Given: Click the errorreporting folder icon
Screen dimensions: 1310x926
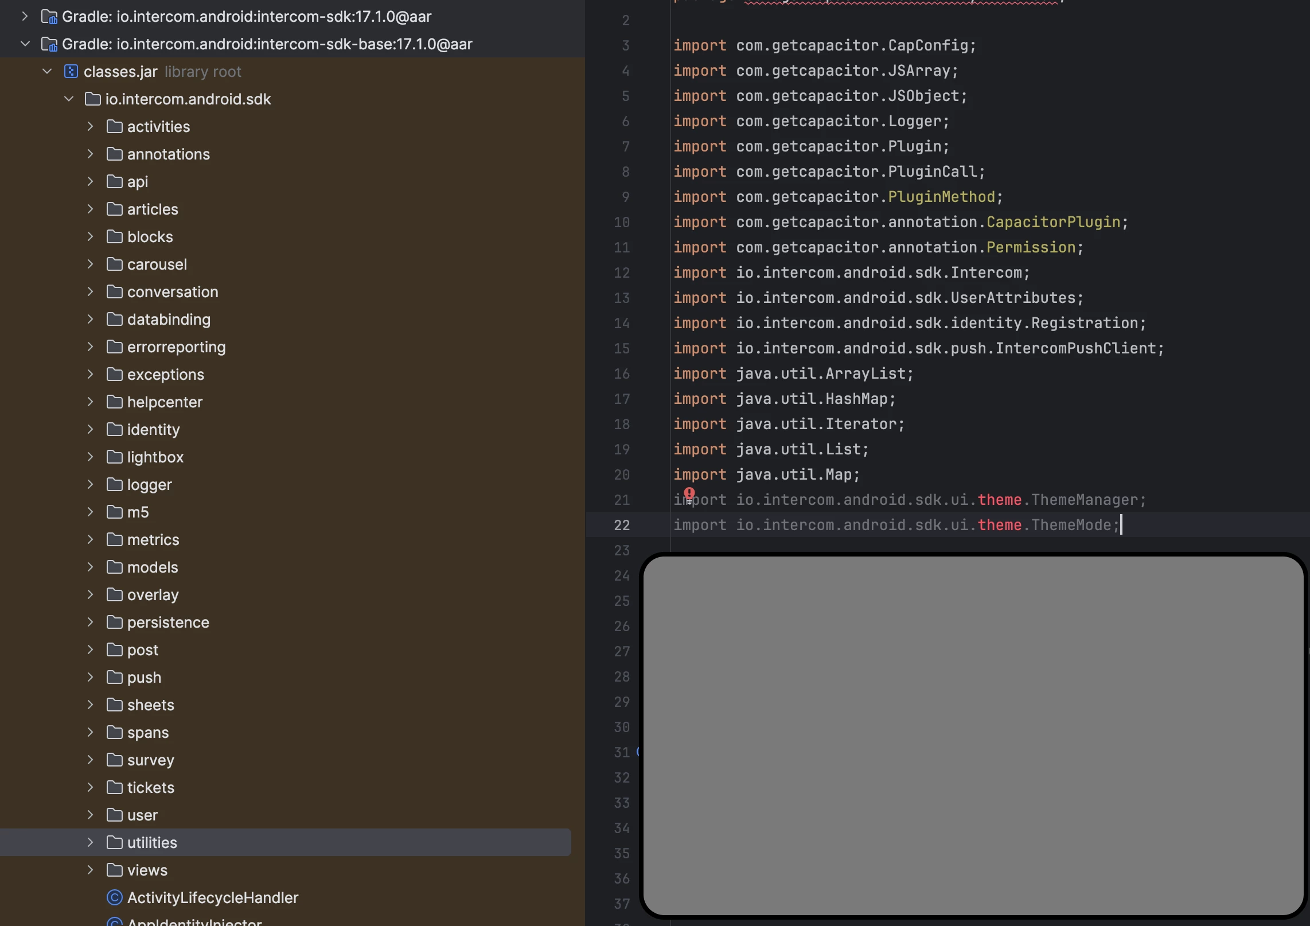Looking at the screenshot, I should coord(115,347).
